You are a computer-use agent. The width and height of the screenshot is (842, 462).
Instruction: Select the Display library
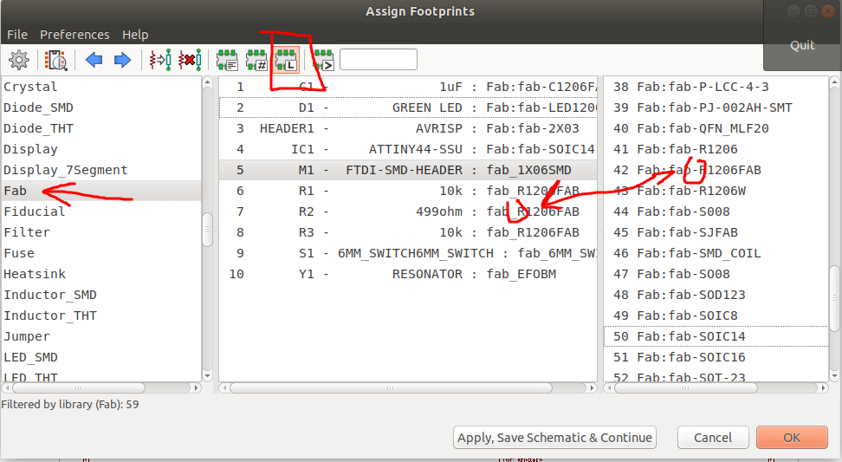[101, 149]
